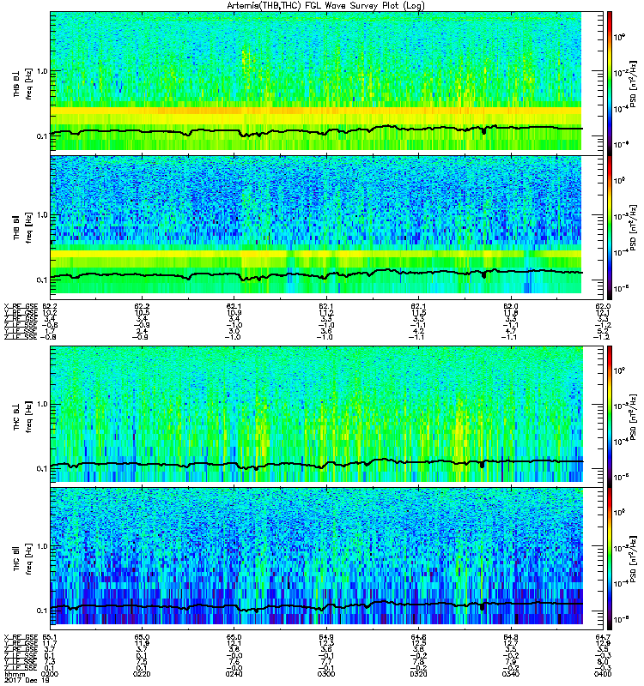Click the "0.1" tick of THC B⊥ panel

click(41, 468)
